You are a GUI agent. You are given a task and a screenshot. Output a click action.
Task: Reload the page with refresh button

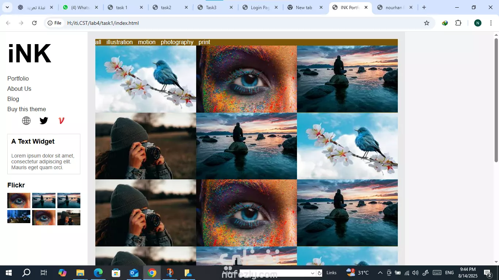pos(34,23)
